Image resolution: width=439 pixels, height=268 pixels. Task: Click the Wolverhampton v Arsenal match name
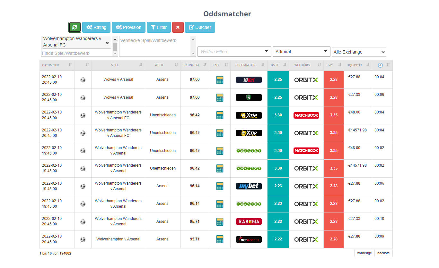[118, 239]
